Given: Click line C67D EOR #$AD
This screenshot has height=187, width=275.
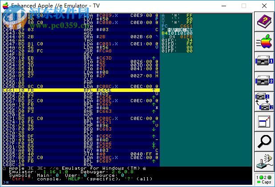Looking at the screenshot, I should [x=81, y=140].
